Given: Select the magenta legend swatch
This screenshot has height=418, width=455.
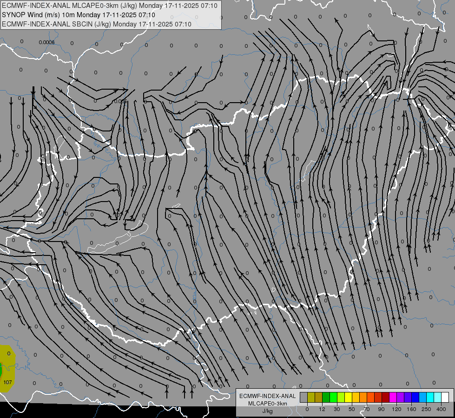Looking at the screenshot, I should pyautogui.click(x=393, y=397).
